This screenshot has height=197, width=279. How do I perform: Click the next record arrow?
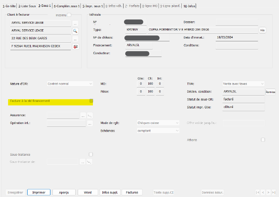click(269, 193)
